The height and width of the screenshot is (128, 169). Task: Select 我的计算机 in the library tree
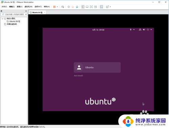point(11,19)
